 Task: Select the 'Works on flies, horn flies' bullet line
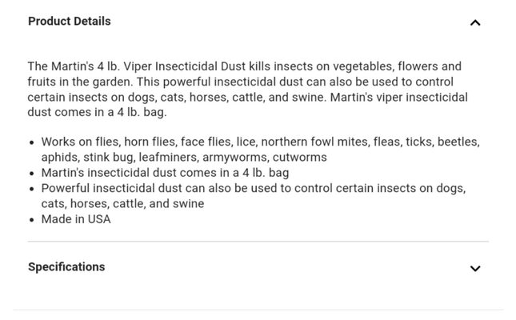(260, 142)
